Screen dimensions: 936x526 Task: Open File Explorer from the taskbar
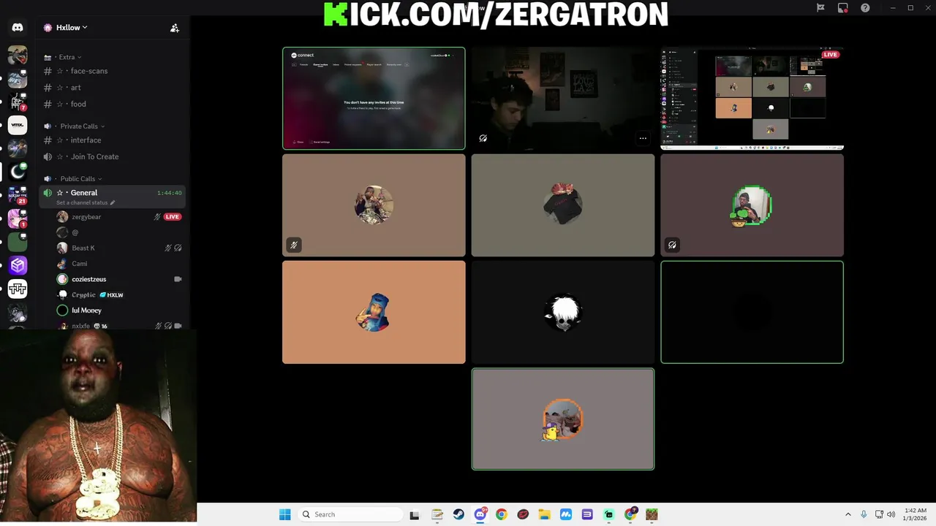click(544, 514)
